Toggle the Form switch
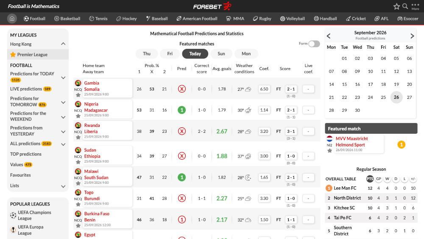The width and height of the screenshot is (424, 239). coord(314,44)
